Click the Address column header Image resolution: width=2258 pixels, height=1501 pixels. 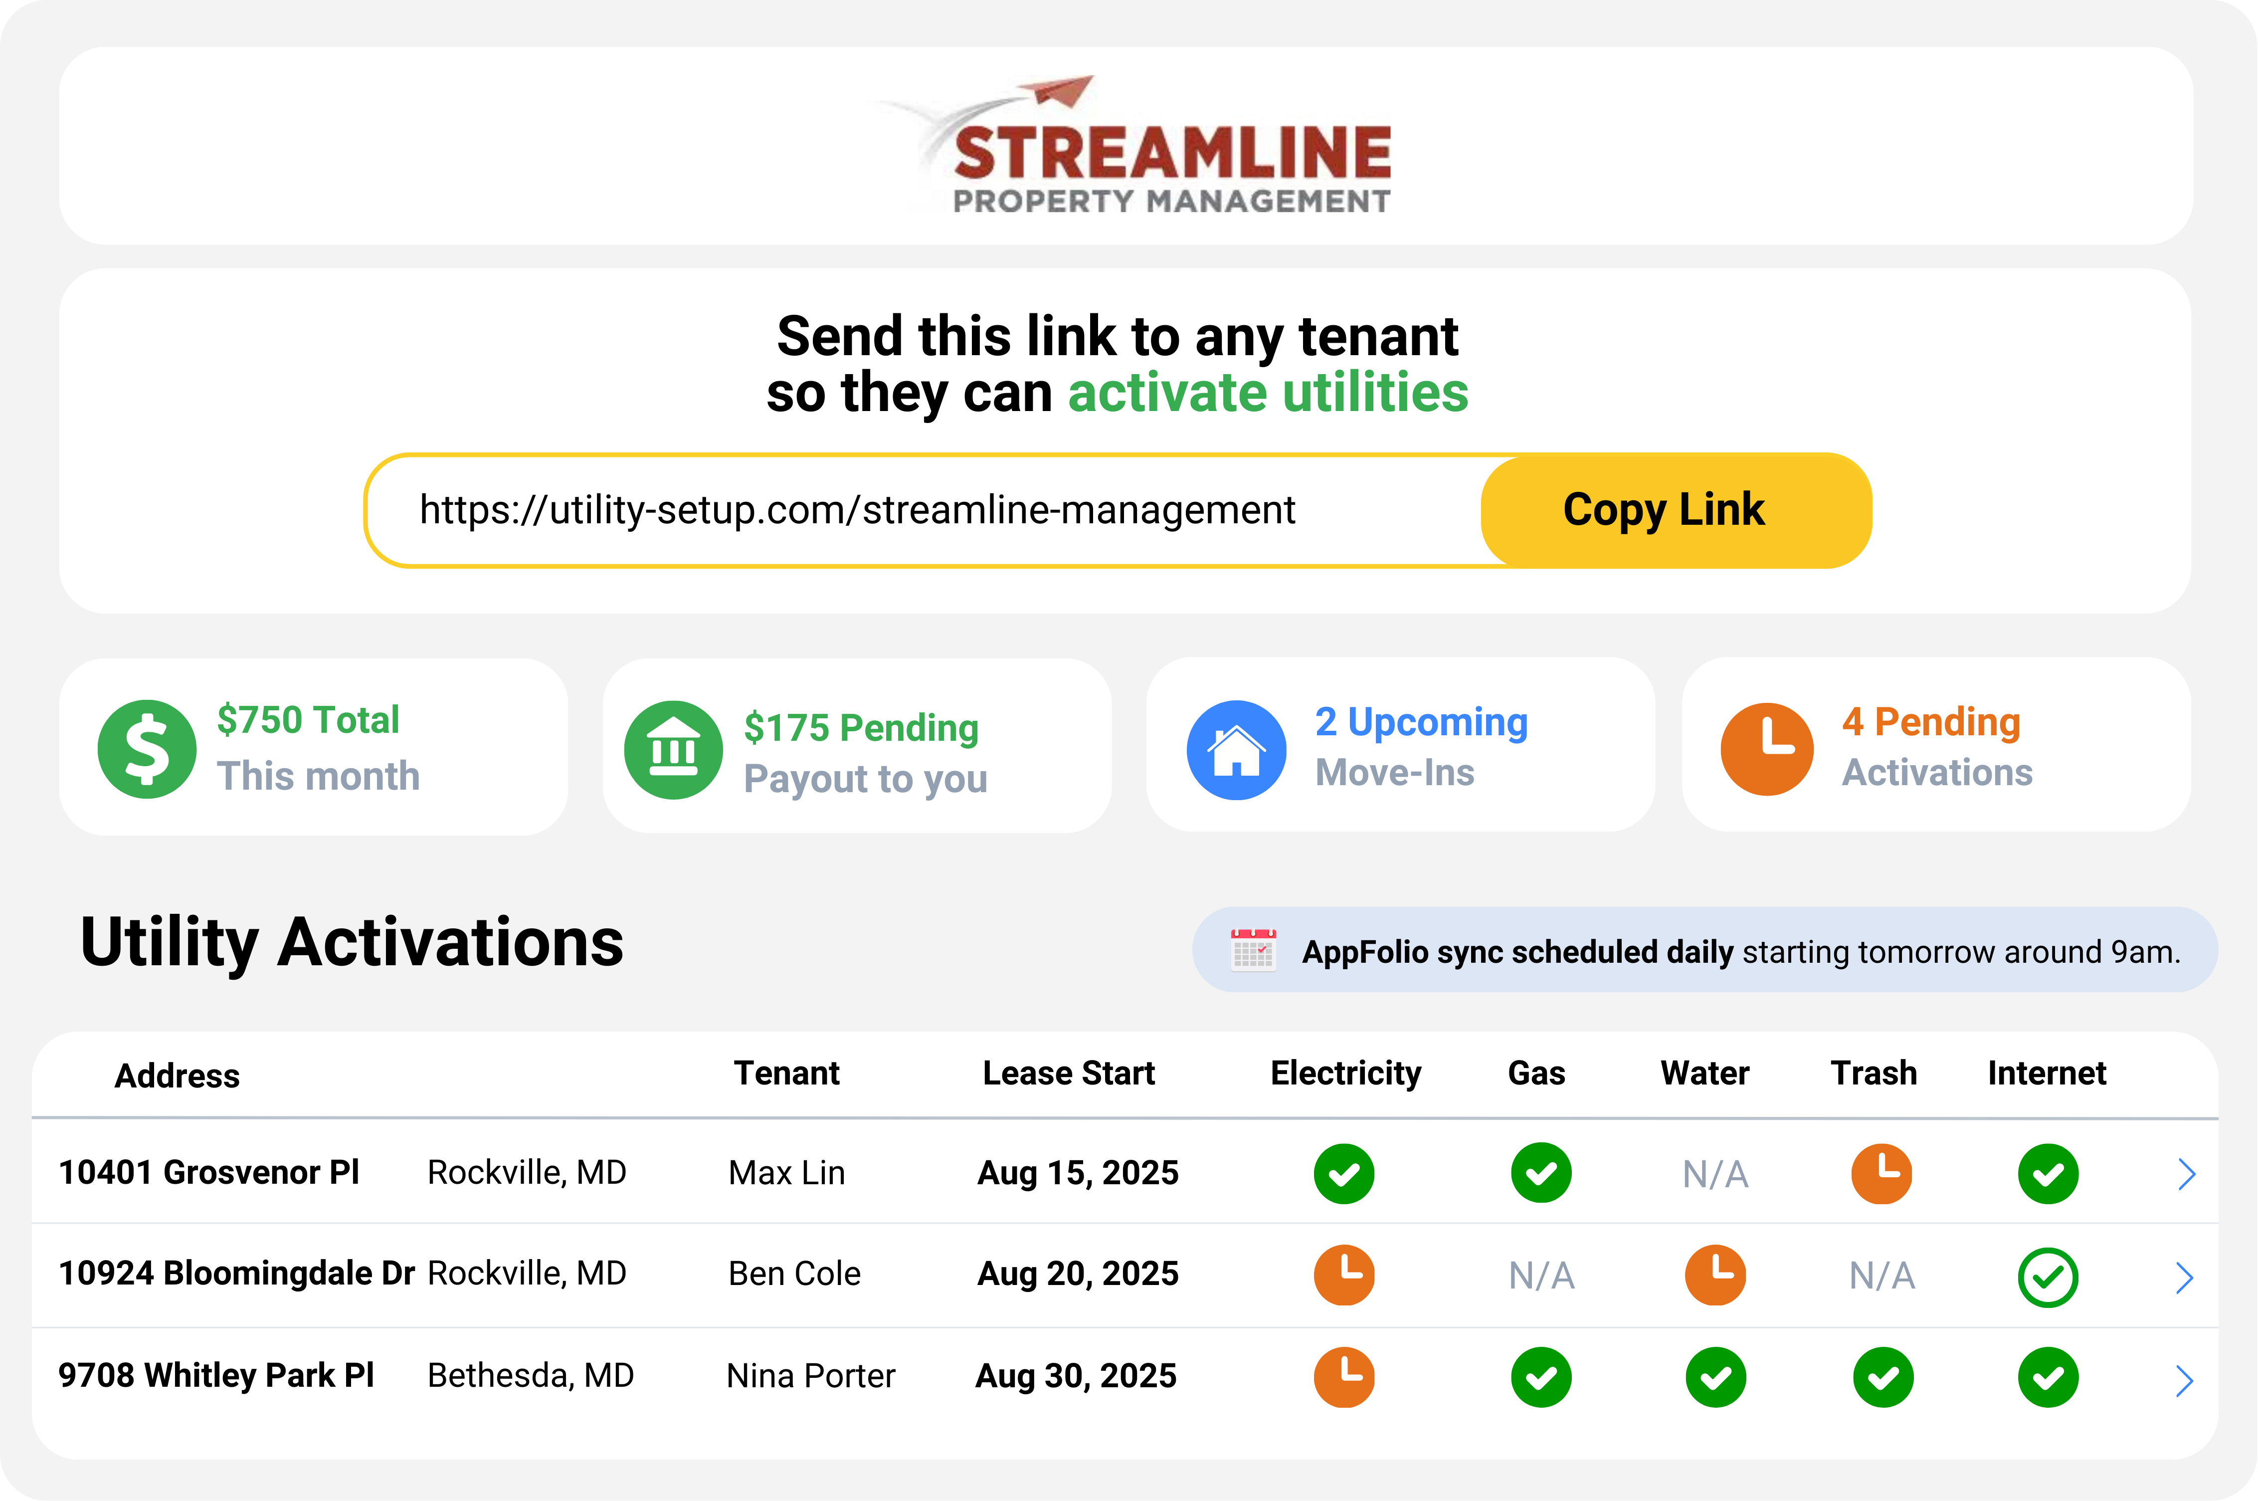click(177, 1076)
